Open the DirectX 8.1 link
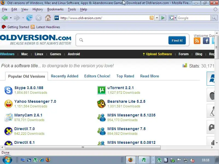Screen dimensions: 219x164 [x=24, y=142]
